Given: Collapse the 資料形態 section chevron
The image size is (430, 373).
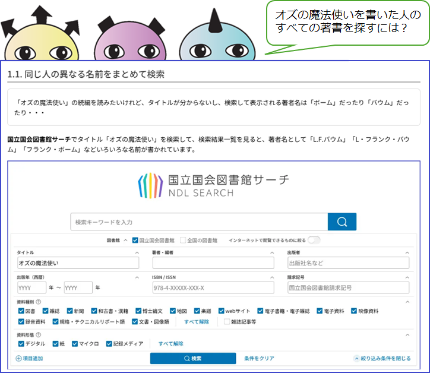Looking at the screenshot, I should [407, 334].
